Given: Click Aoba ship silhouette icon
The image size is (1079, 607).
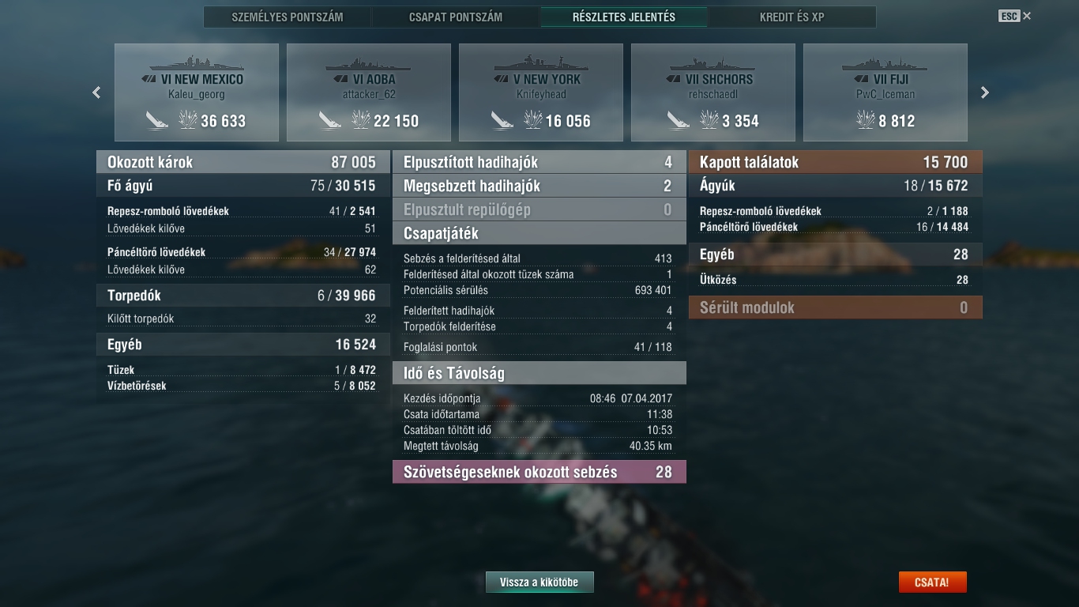Looking at the screenshot, I should point(368,63).
